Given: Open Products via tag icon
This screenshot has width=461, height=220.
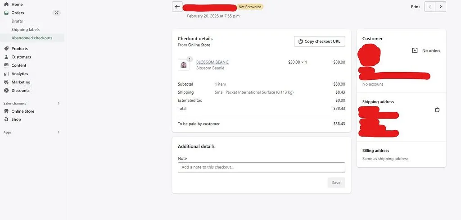Looking at the screenshot, I should pos(6,48).
